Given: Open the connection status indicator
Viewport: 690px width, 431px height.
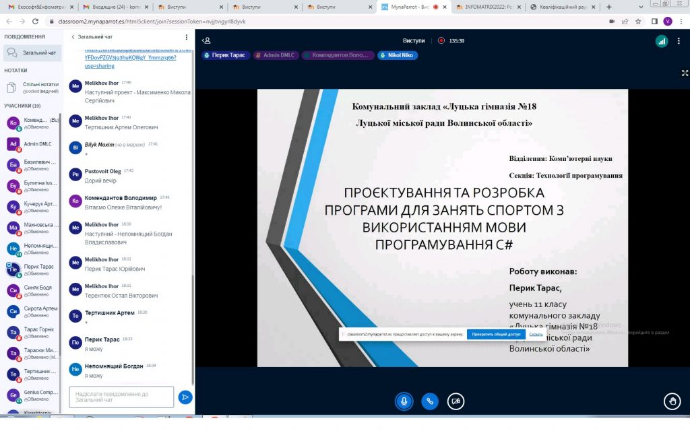Looking at the screenshot, I should 661,41.
